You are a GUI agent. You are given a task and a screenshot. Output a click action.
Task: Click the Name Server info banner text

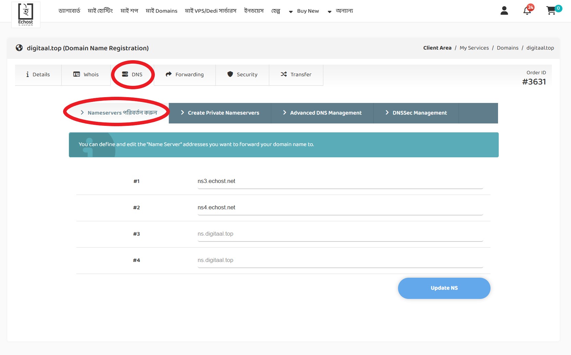196,144
